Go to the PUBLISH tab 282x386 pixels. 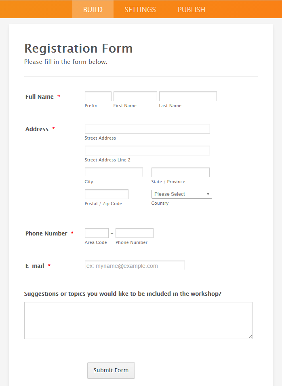tap(192, 9)
